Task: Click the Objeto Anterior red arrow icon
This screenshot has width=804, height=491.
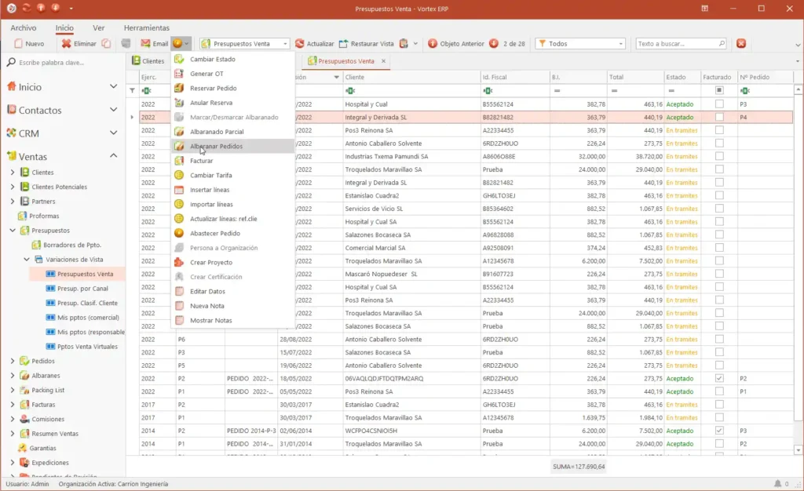Action: tap(433, 43)
